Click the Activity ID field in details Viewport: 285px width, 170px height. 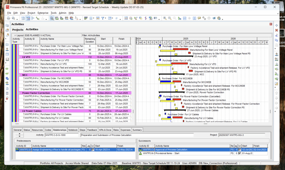tap(62, 135)
